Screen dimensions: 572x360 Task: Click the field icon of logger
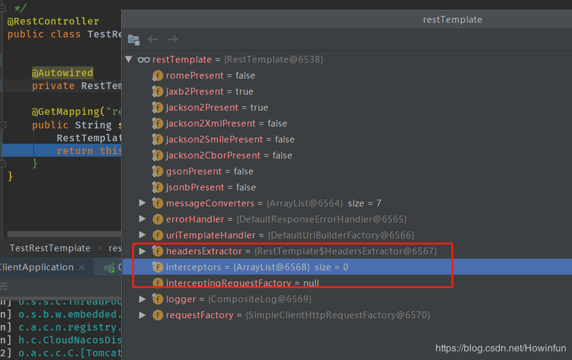coord(157,299)
